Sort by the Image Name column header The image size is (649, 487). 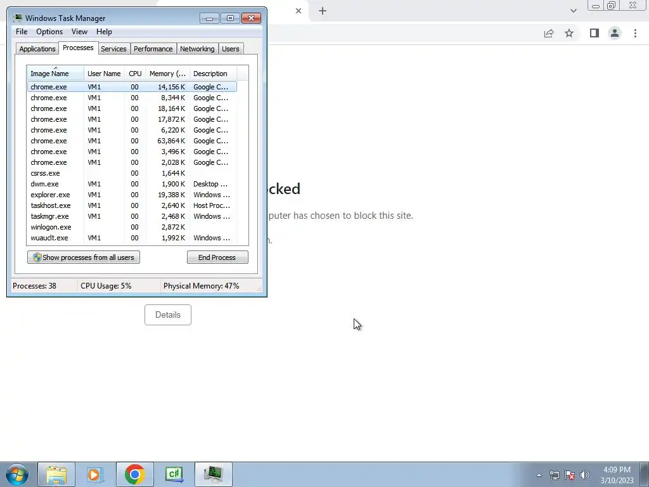tap(56, 74)
